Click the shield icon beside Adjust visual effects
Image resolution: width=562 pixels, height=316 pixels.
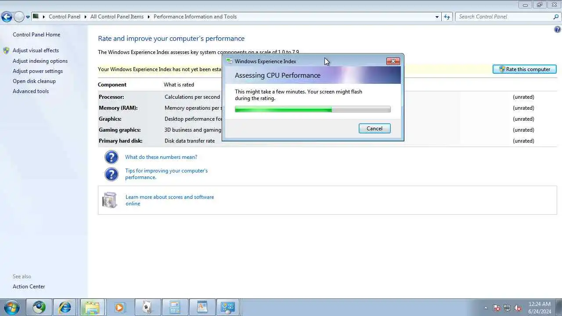(x=6, y=50)
